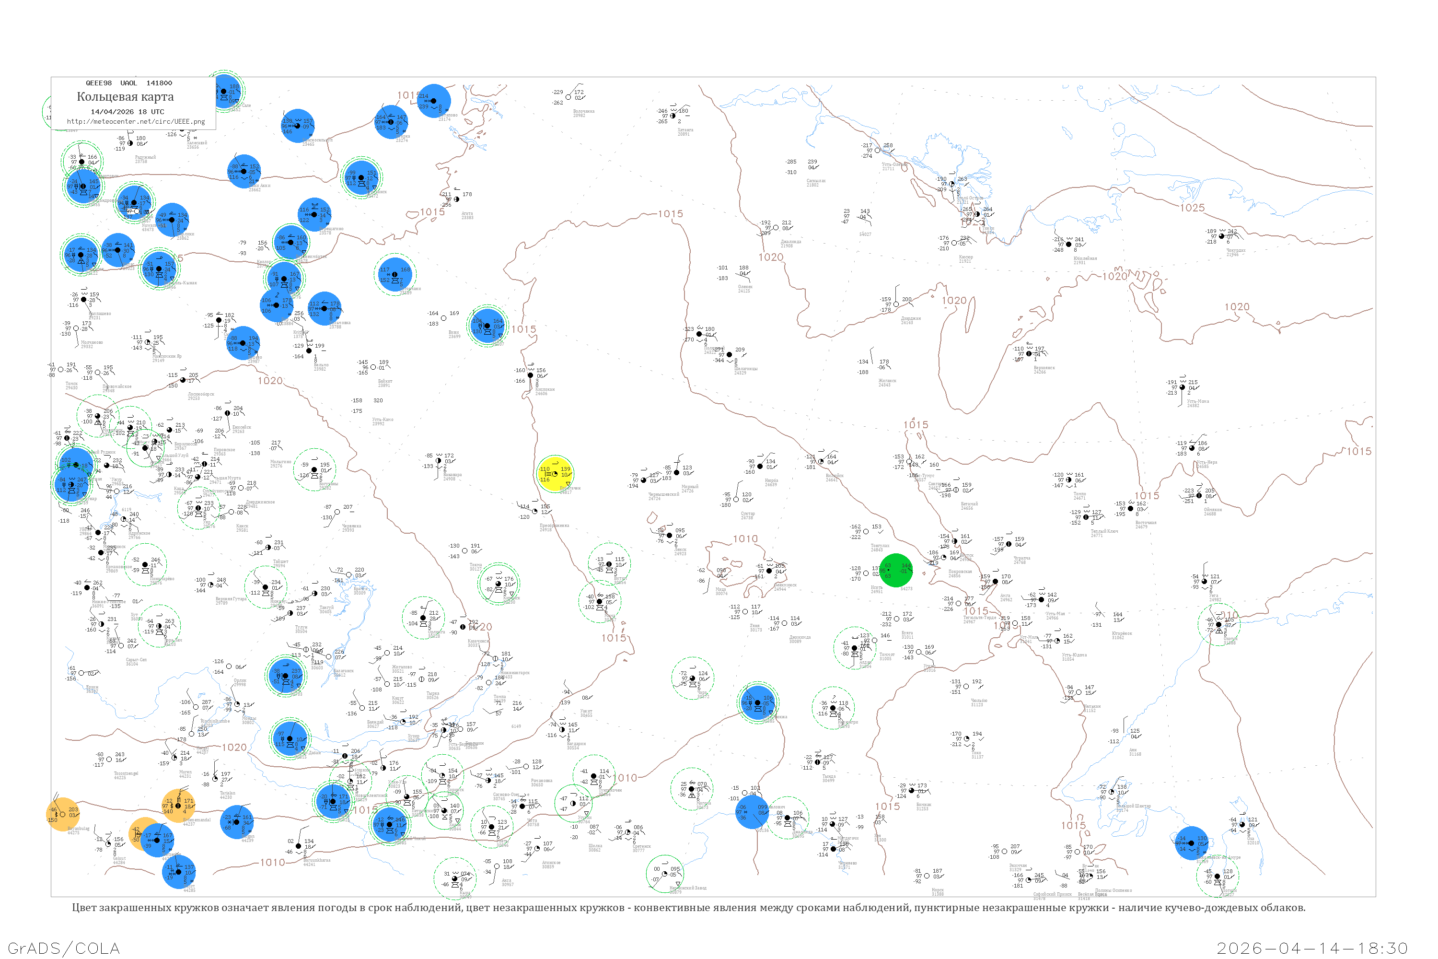Click the blue station circle at Bulgan 44239
Viewport: 1438px width, 959px height.
point(237,821)
